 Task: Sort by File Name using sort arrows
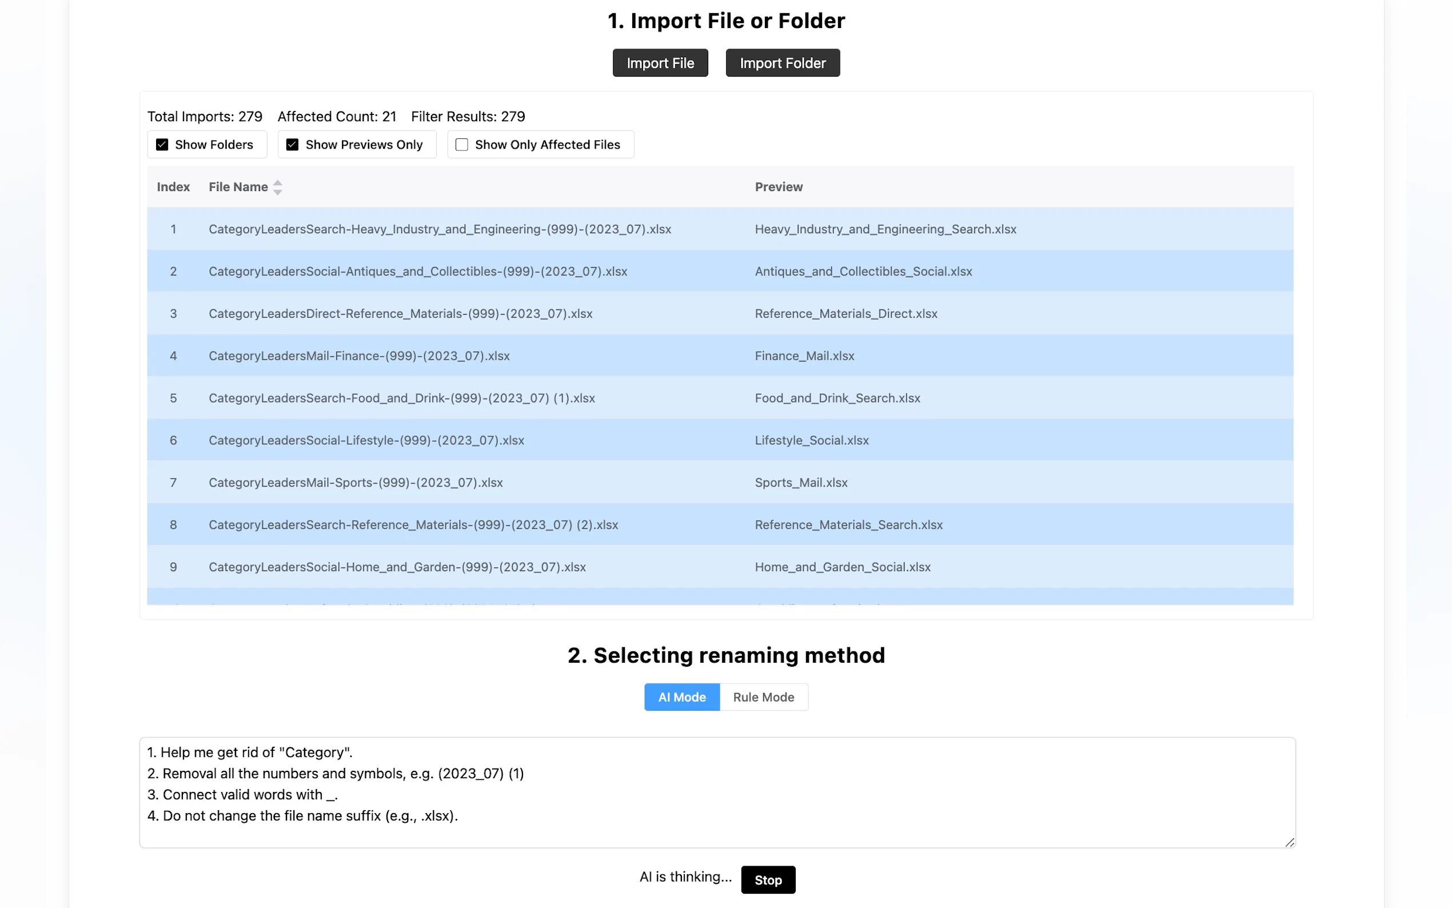(x=277, y=188)
